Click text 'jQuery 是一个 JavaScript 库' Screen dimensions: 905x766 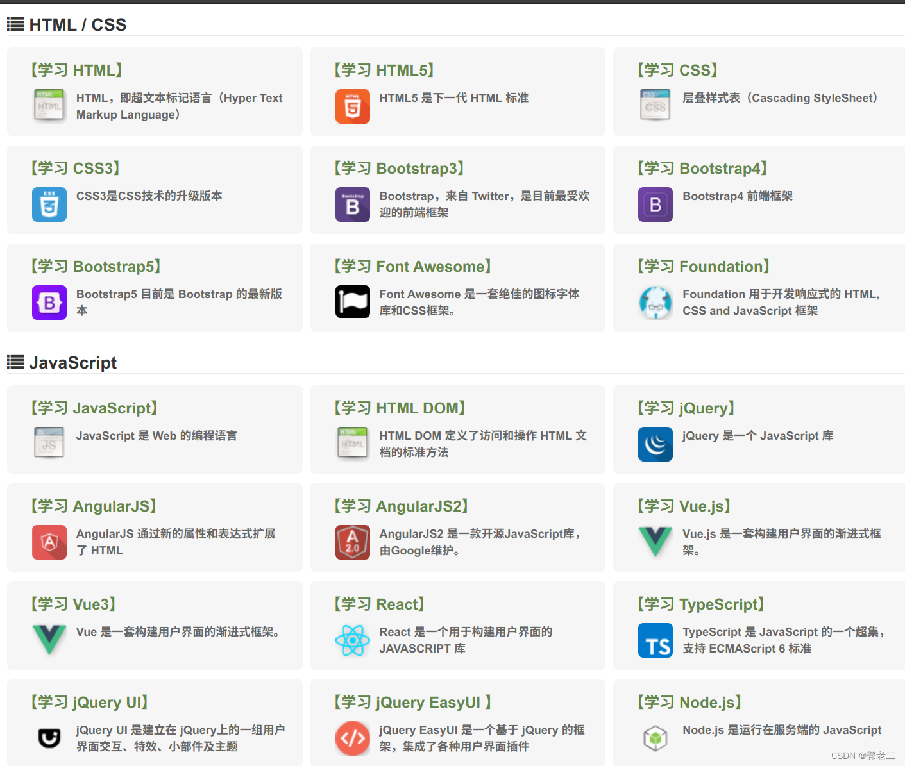[x=758, y=436]
